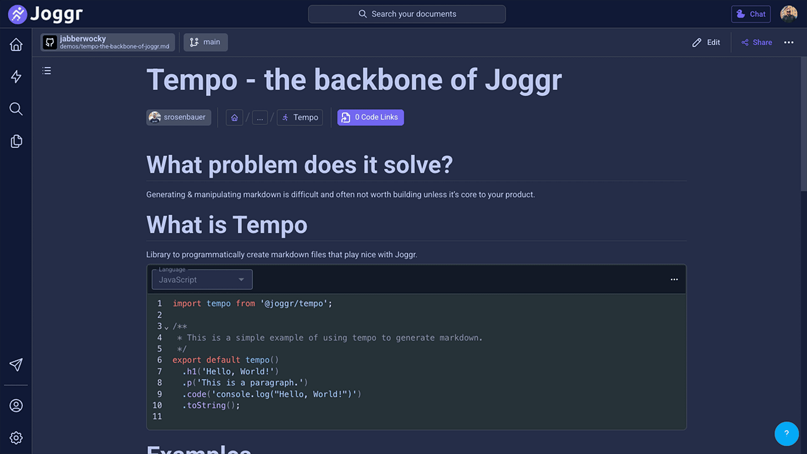Click the comment 'This is a simple example'
The image size is (807, 454).
(x=330, y=338)
